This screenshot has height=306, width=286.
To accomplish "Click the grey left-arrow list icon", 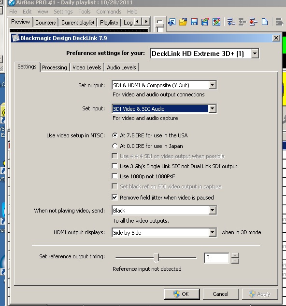I will pos(242,22).
